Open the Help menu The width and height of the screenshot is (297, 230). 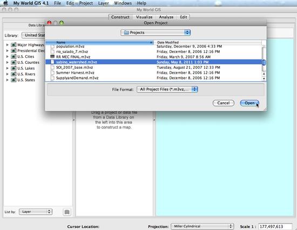pos(141,3)
